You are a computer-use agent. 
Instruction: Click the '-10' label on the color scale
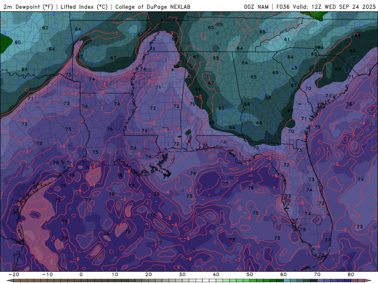click(x=47, y=275)
